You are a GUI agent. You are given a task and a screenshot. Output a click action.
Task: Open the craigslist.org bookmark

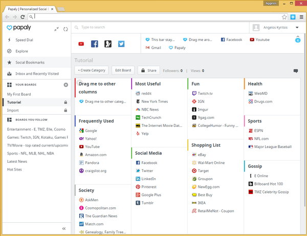(x=93, y=171)
